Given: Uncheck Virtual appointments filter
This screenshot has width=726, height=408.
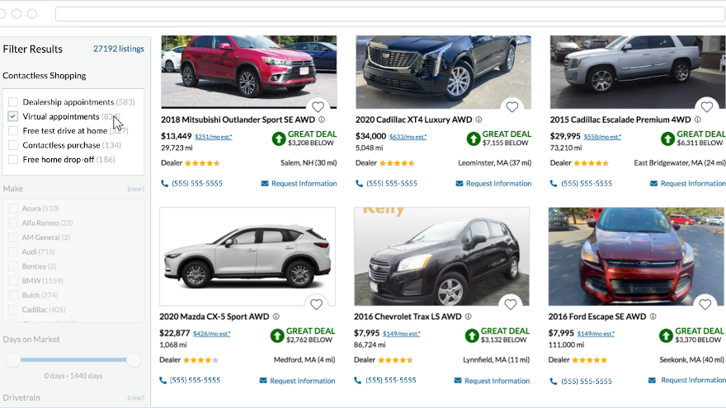Looking at the screenshot, I should pyautogui.click(x=13, y=116).
